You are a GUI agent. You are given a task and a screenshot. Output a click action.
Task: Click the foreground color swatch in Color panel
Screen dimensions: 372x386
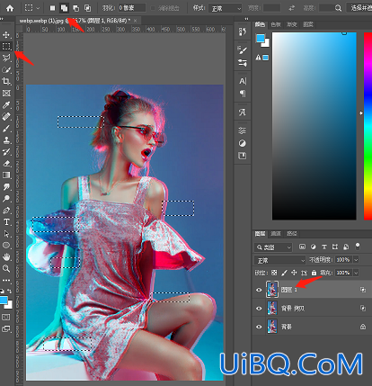(261, 38)
